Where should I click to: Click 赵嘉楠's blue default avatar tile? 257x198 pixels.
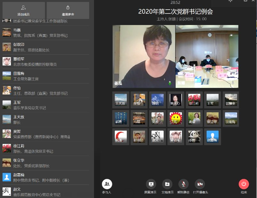coord(212,137)
